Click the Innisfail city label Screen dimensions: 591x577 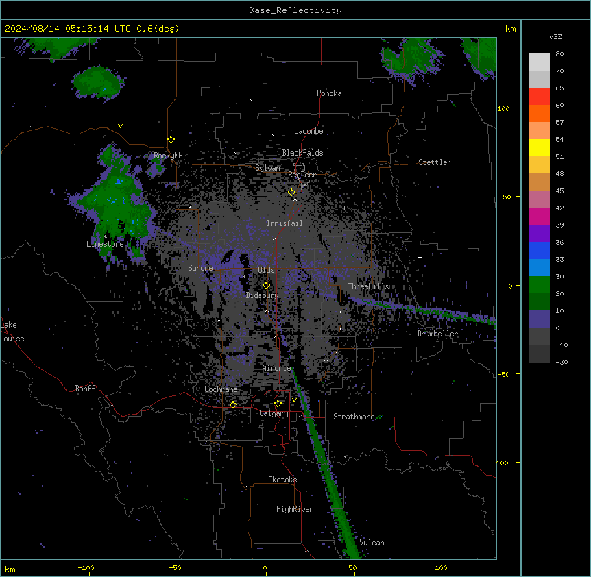click(285, 223)
